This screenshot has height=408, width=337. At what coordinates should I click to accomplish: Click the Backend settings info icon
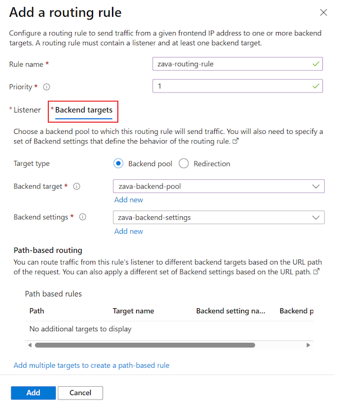point(82,217)
